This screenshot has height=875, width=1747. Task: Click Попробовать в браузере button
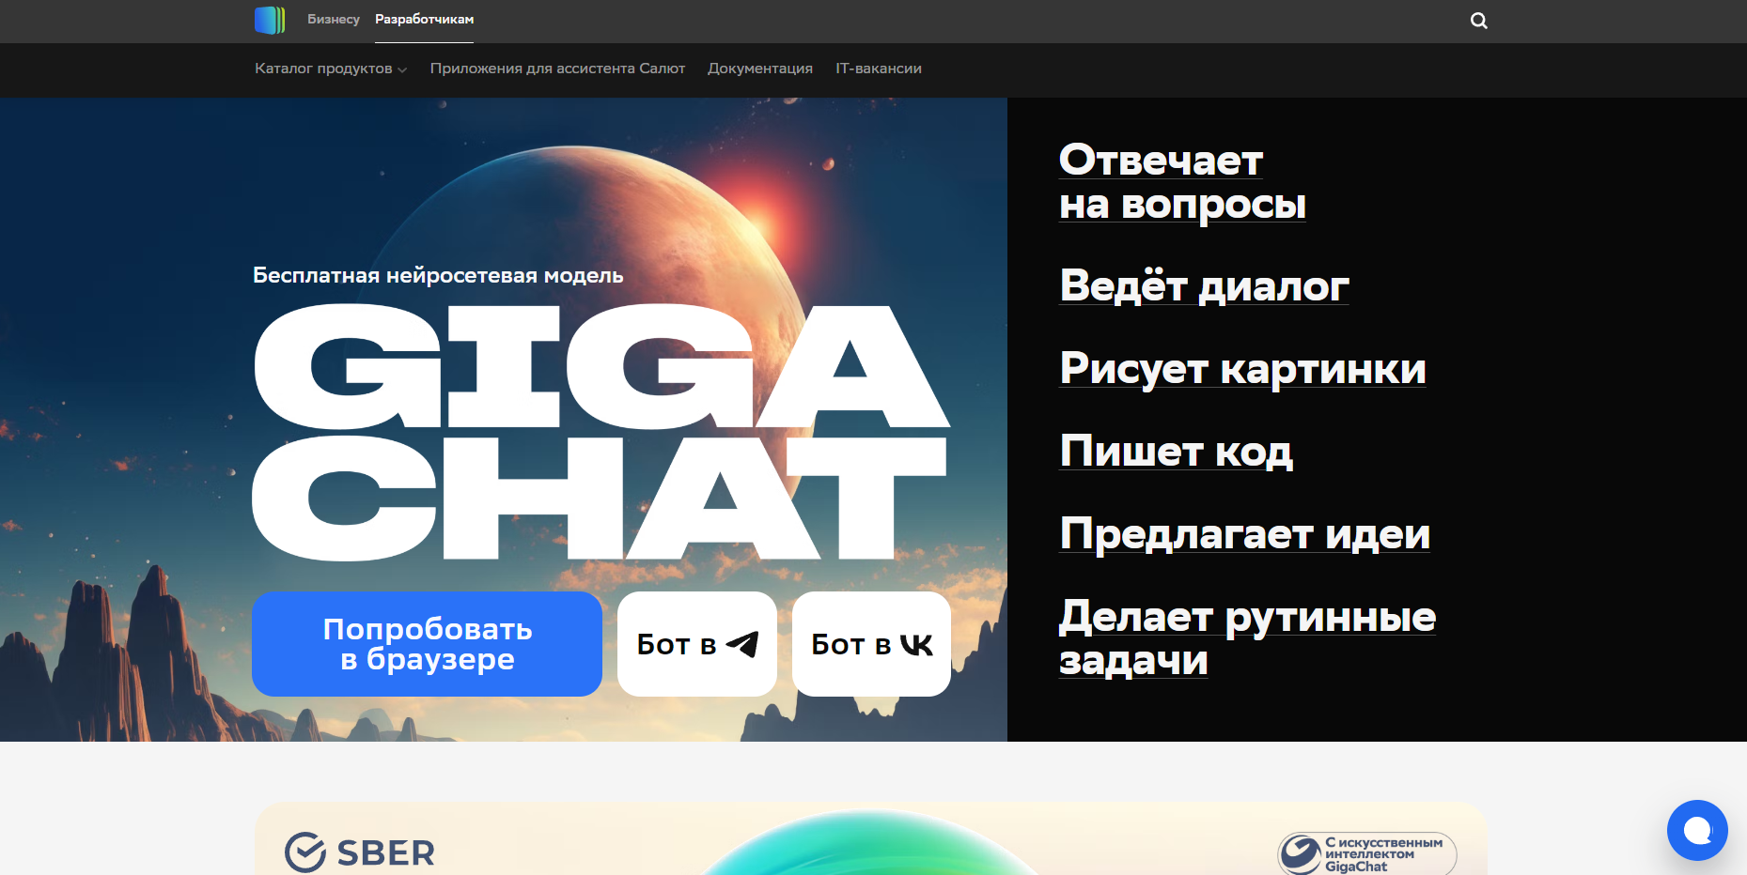(x=427, y=644)
